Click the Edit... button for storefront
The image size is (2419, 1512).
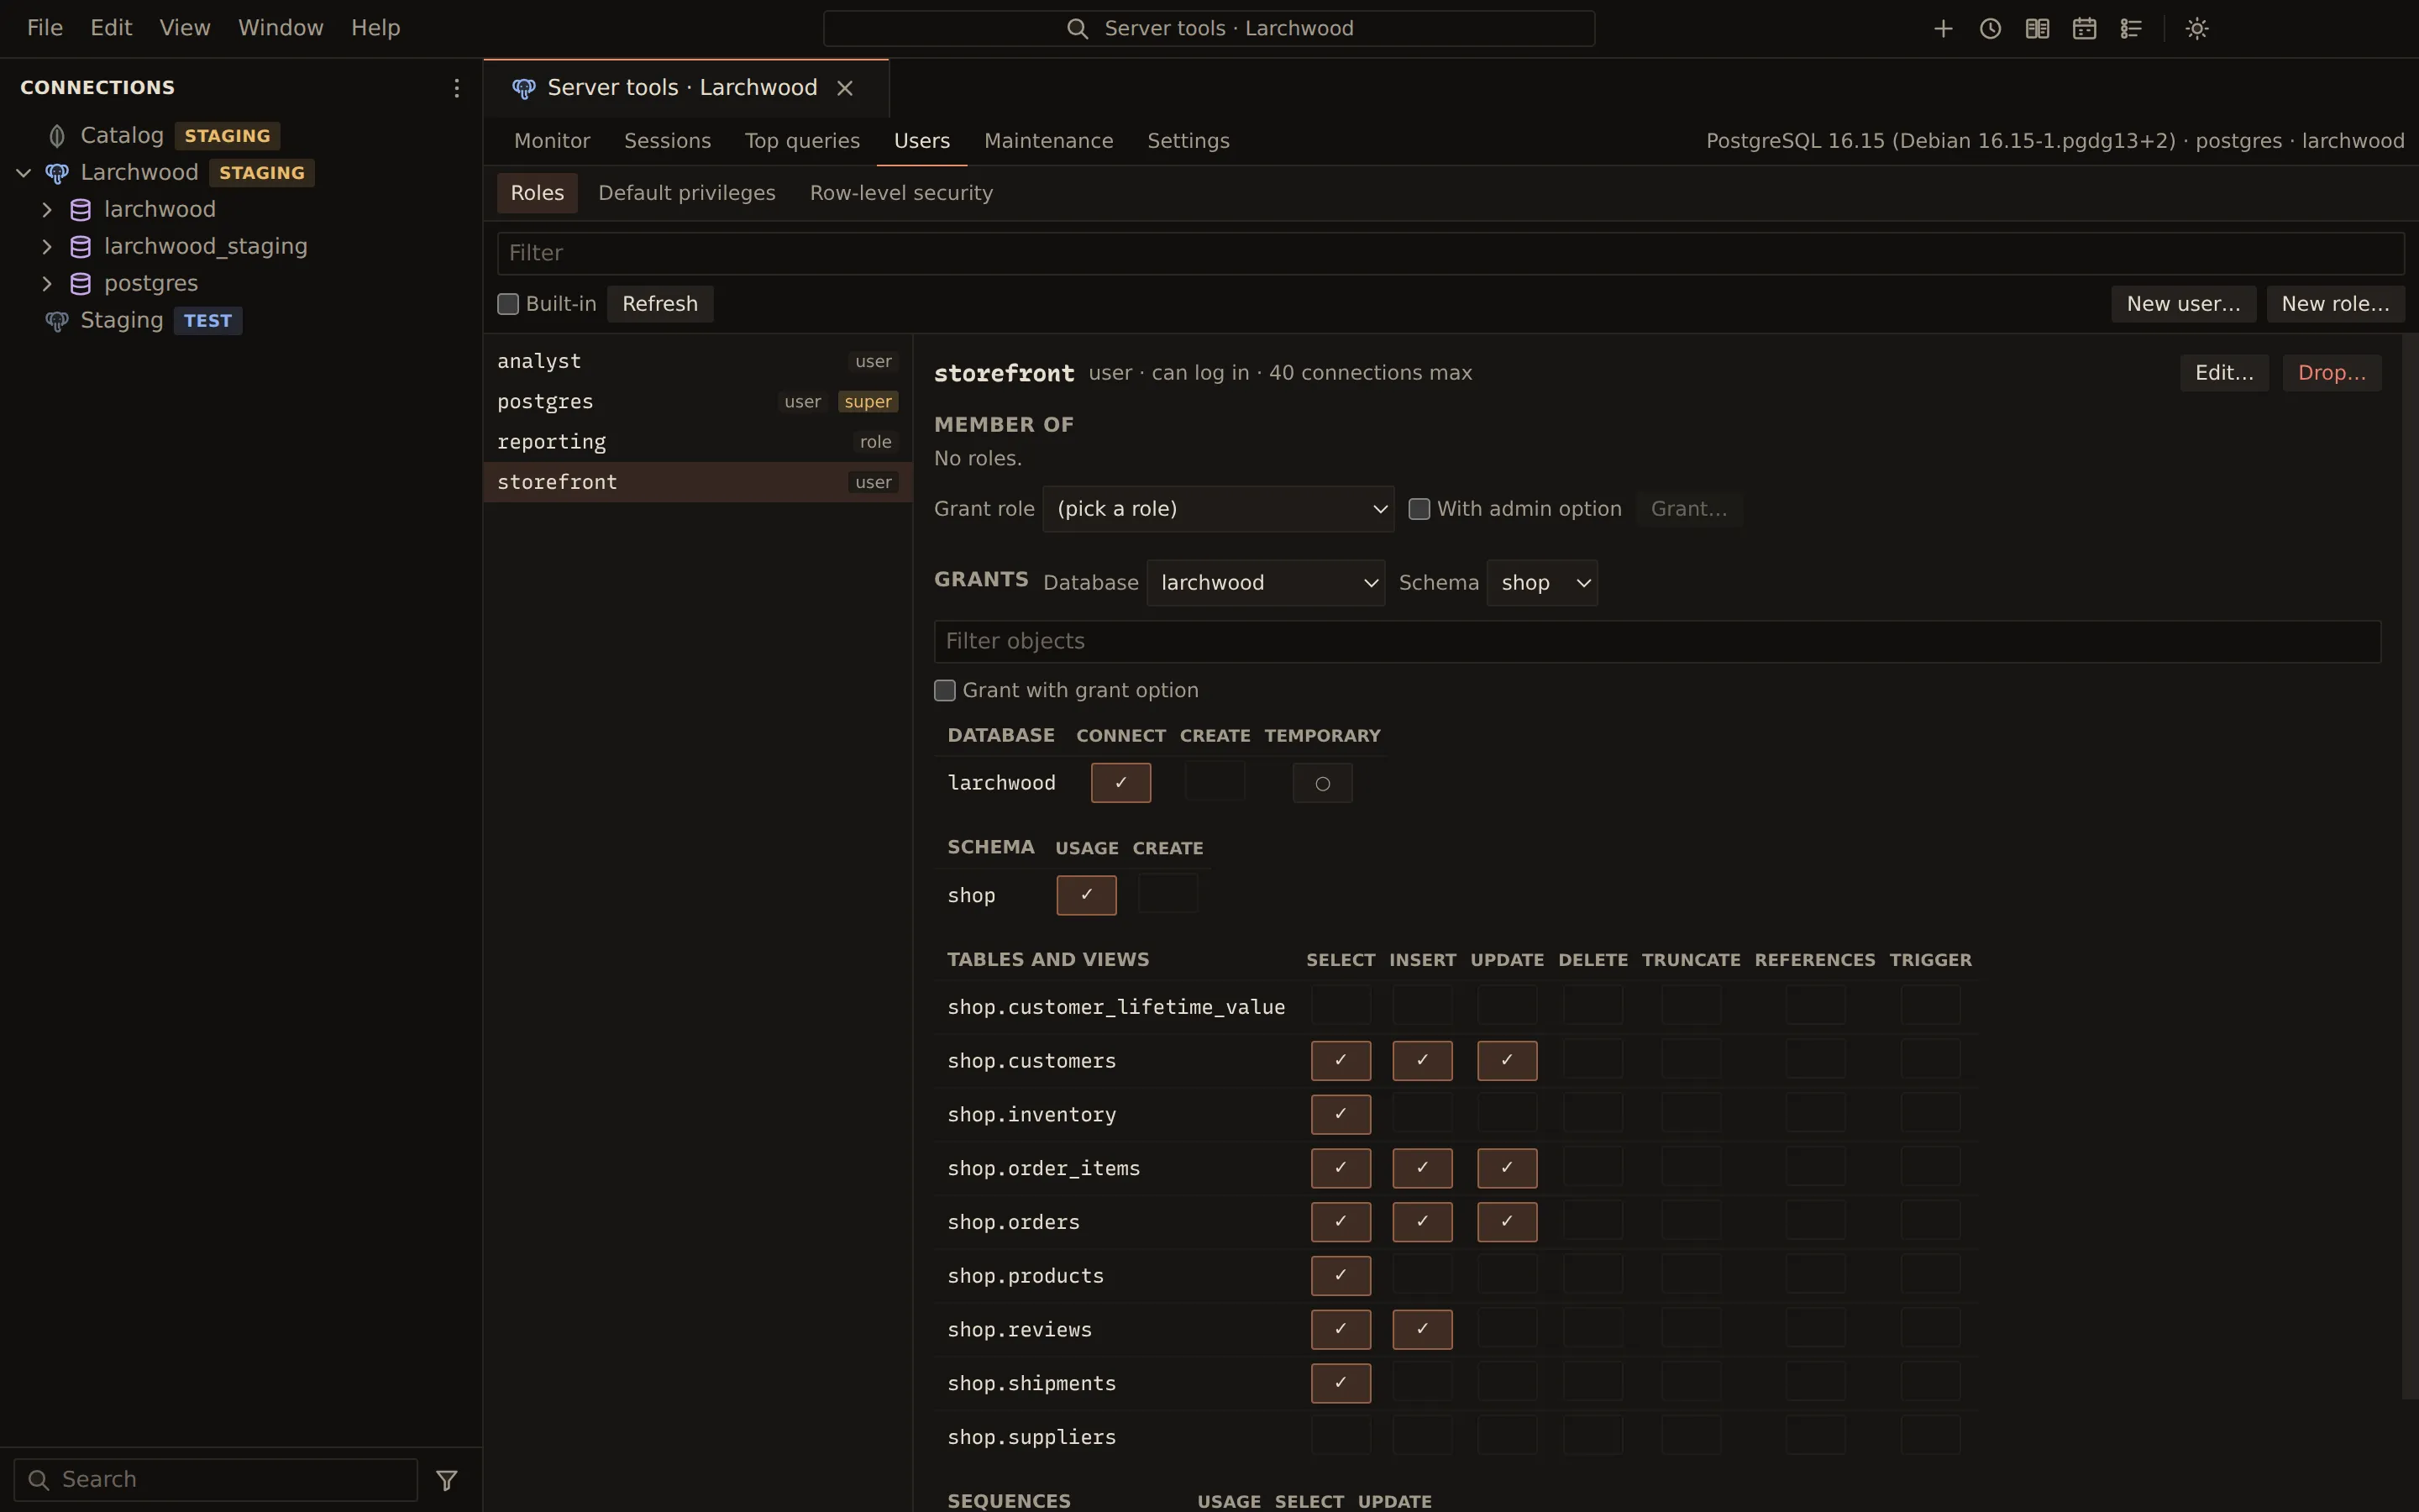pos(2223,373)
